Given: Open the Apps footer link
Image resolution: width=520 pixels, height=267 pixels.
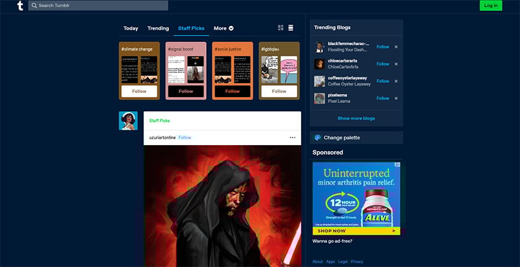Looking at the screenshot, I should click(x=331, y=262).
